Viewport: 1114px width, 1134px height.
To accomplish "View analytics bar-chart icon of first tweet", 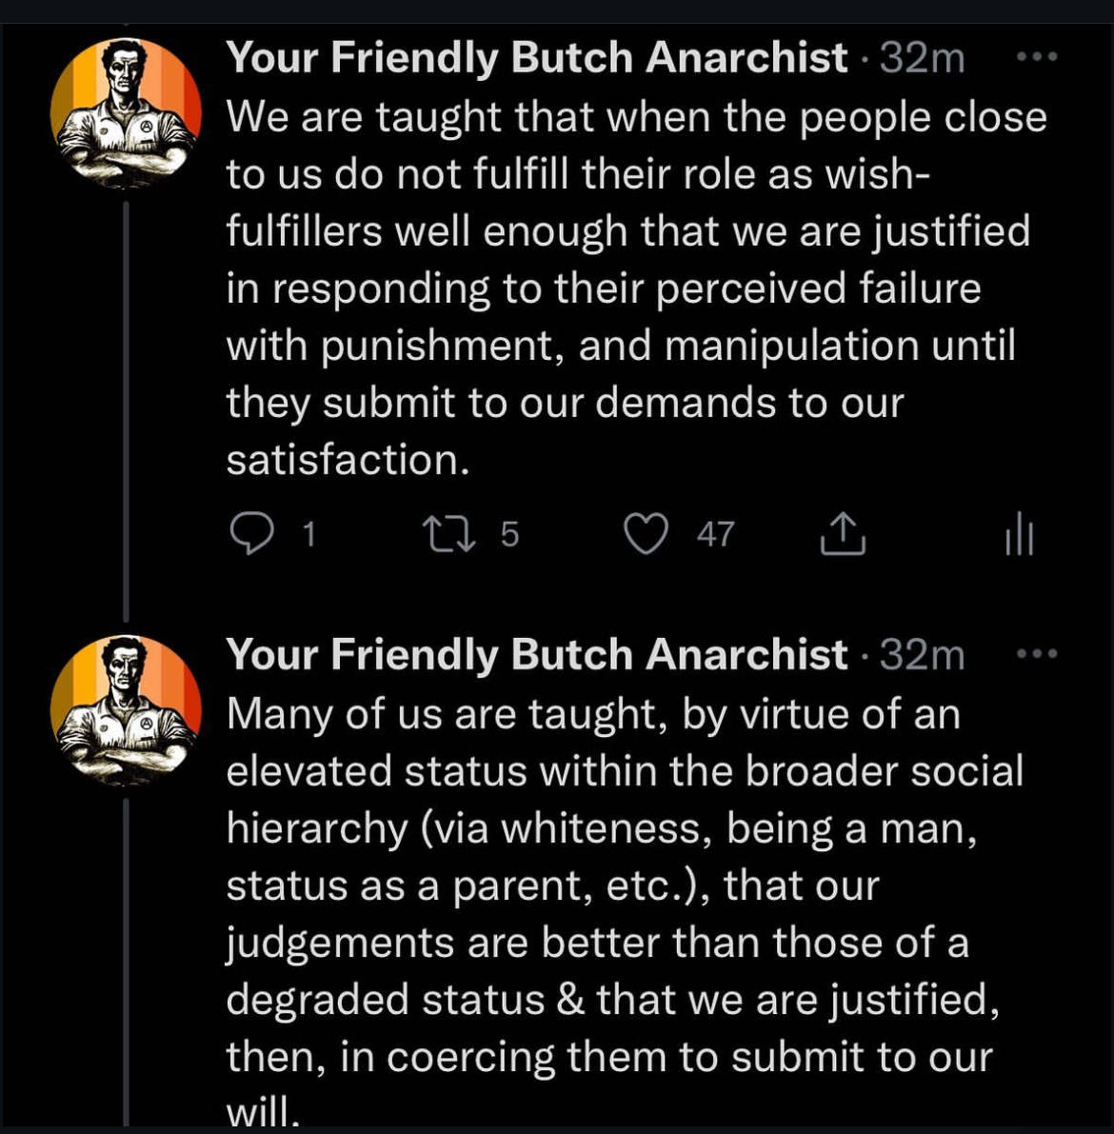I will click(1019, 534).
